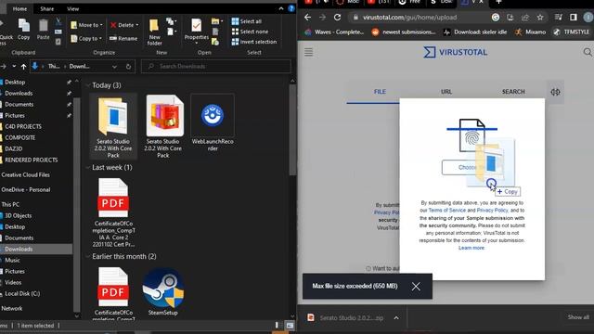Click the virustotal.com address bar
Screen dimensions: 594x334
tap(409, 18)
